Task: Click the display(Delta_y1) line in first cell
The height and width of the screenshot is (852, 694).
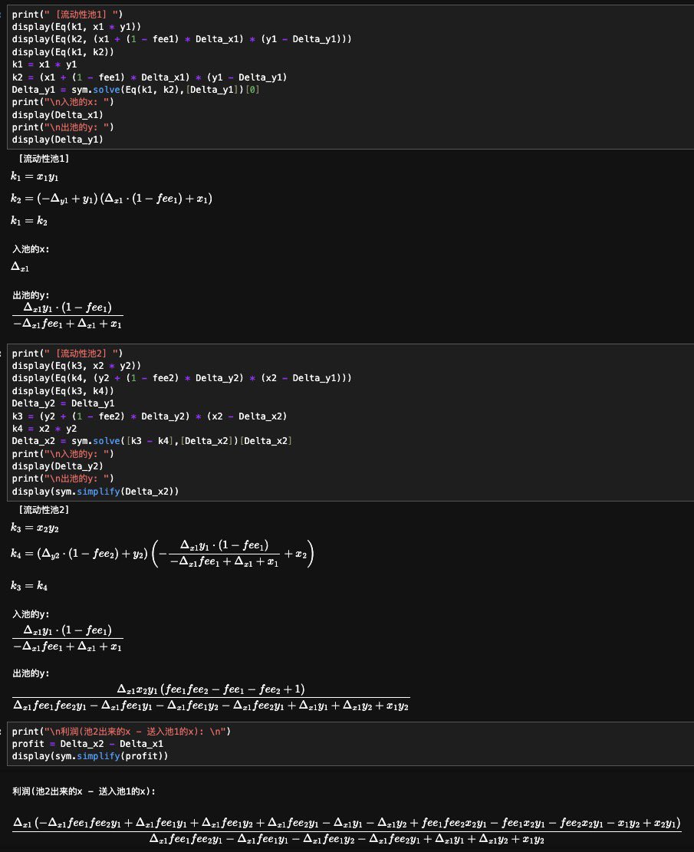Action: click(58, 140)
